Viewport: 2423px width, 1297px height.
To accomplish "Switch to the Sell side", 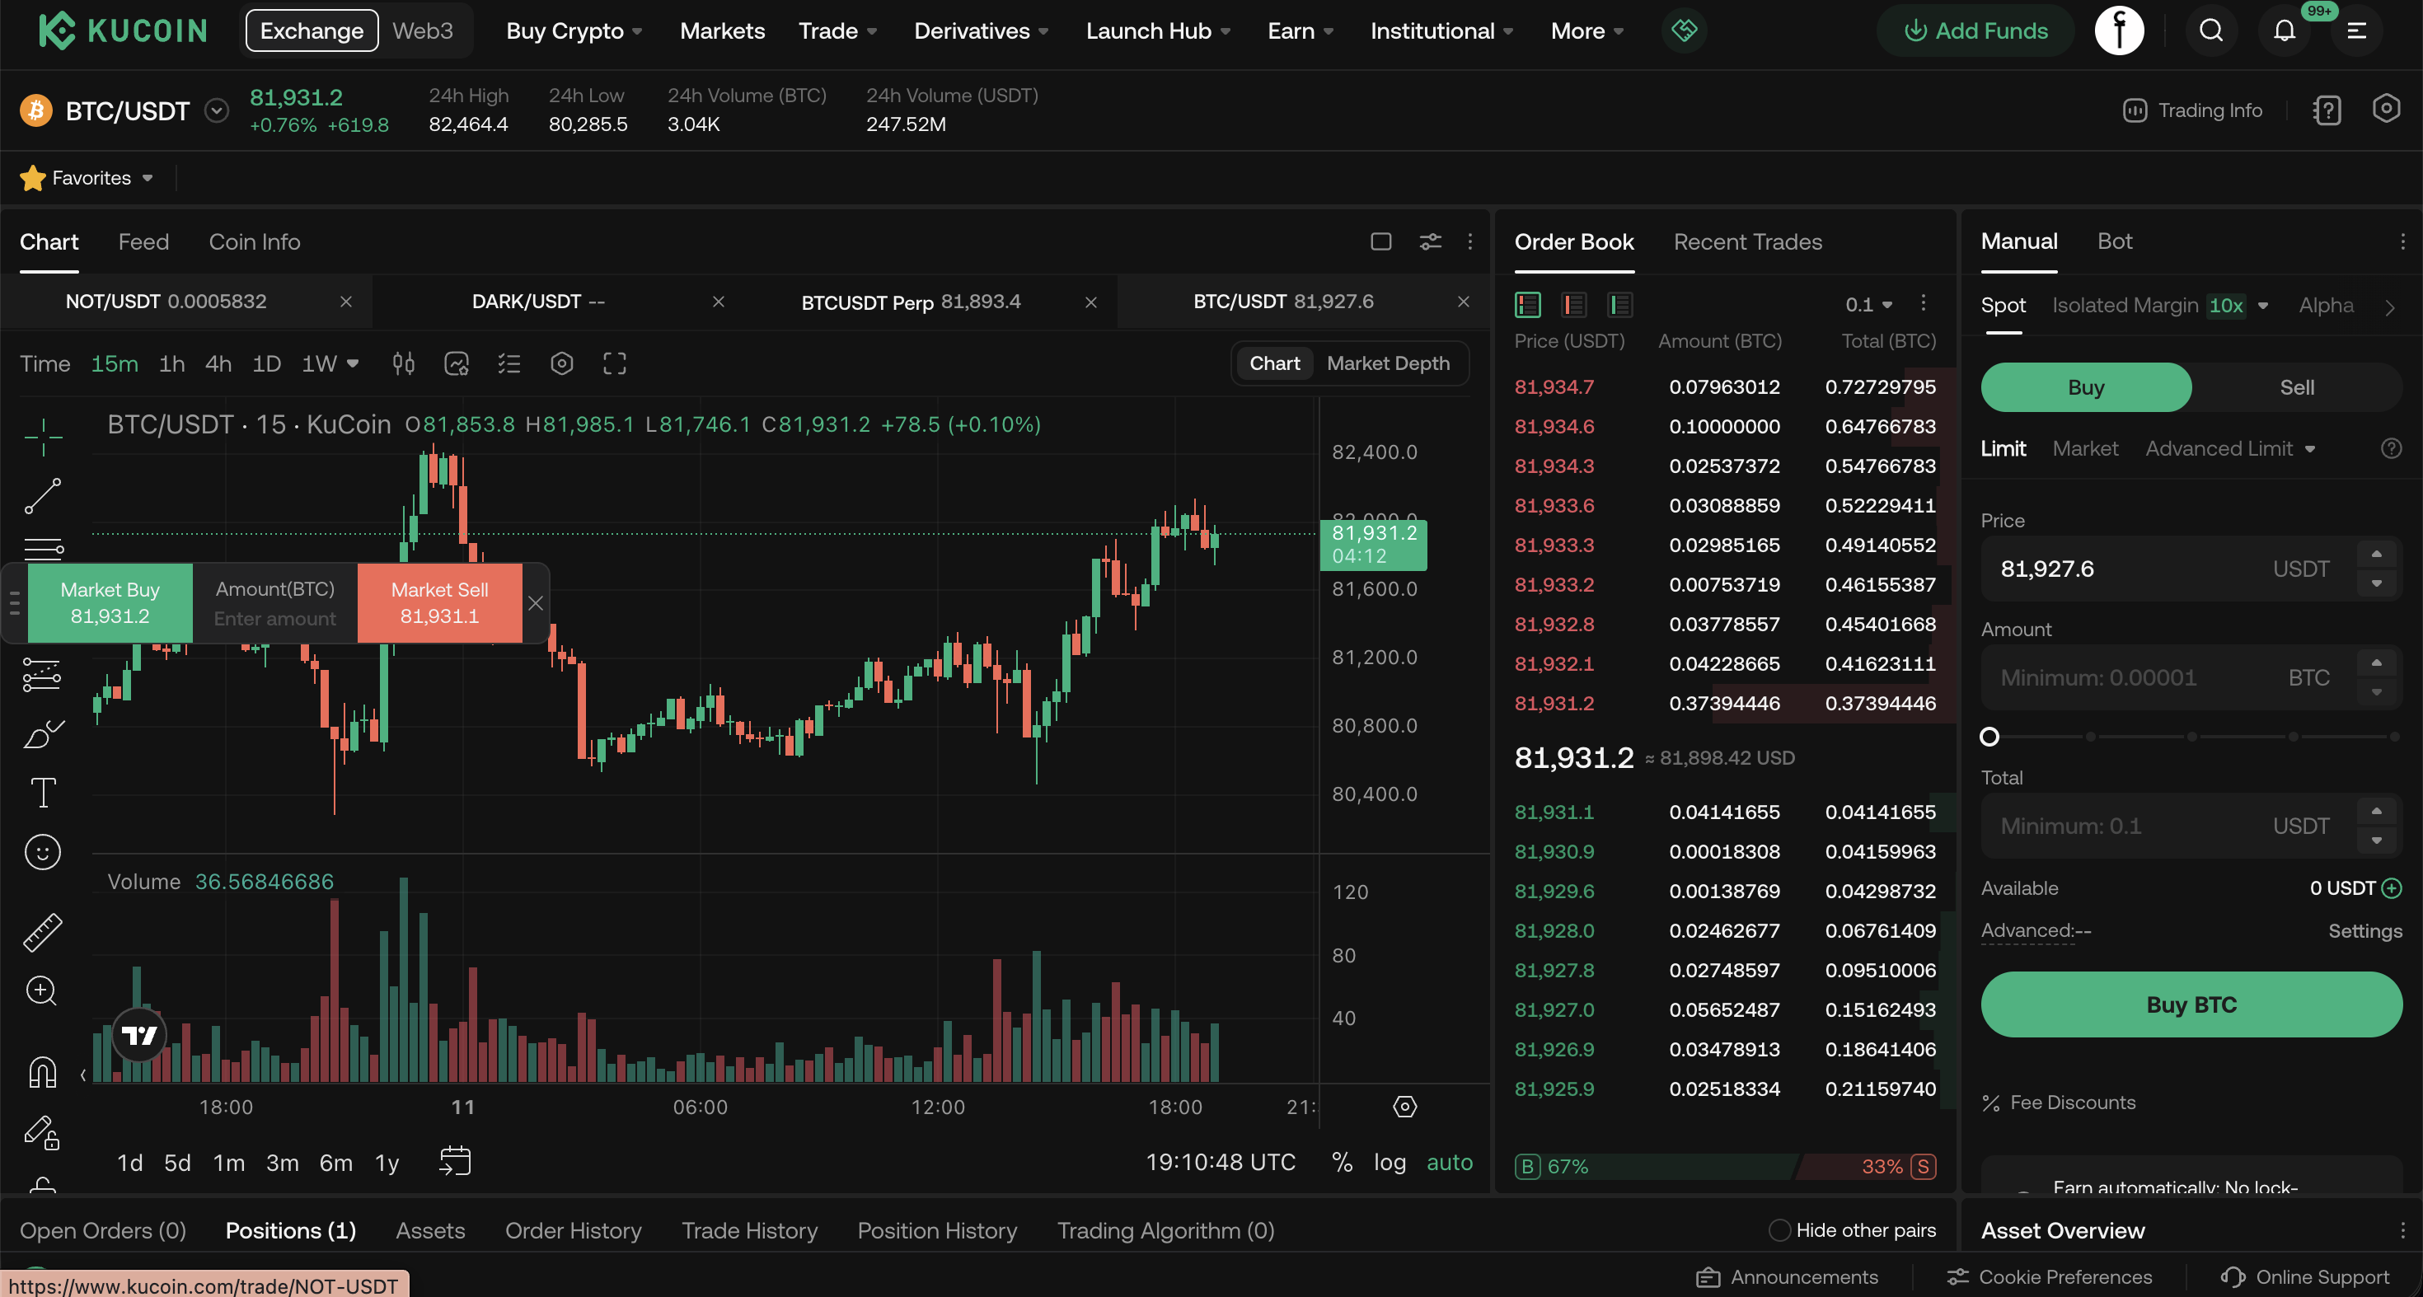I will click(2296, 387).
